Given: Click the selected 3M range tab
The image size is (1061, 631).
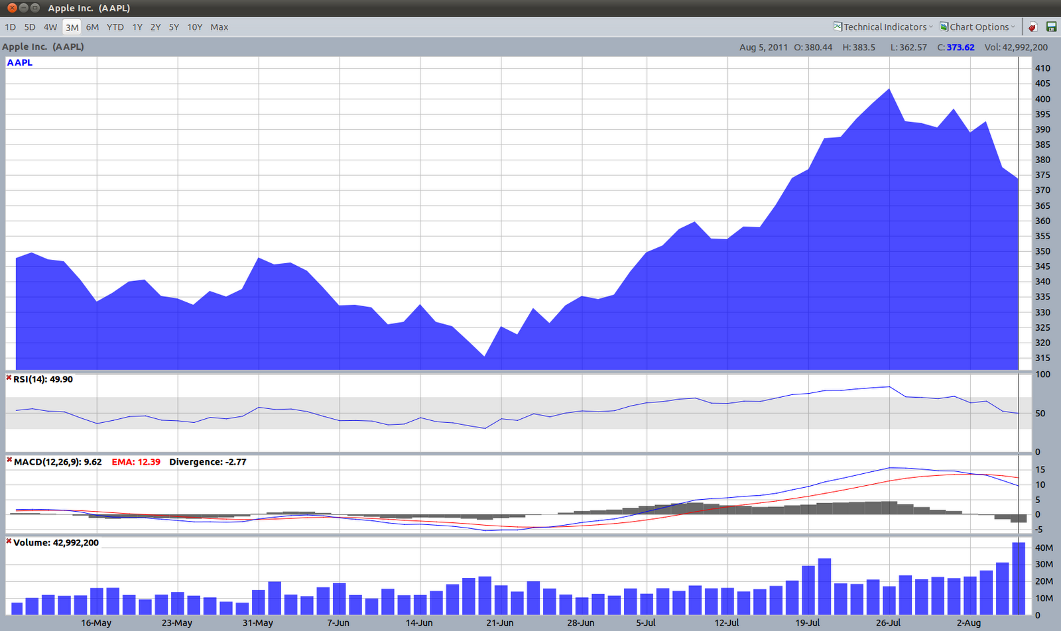Looking at the screenshot, I should point(72,27).
